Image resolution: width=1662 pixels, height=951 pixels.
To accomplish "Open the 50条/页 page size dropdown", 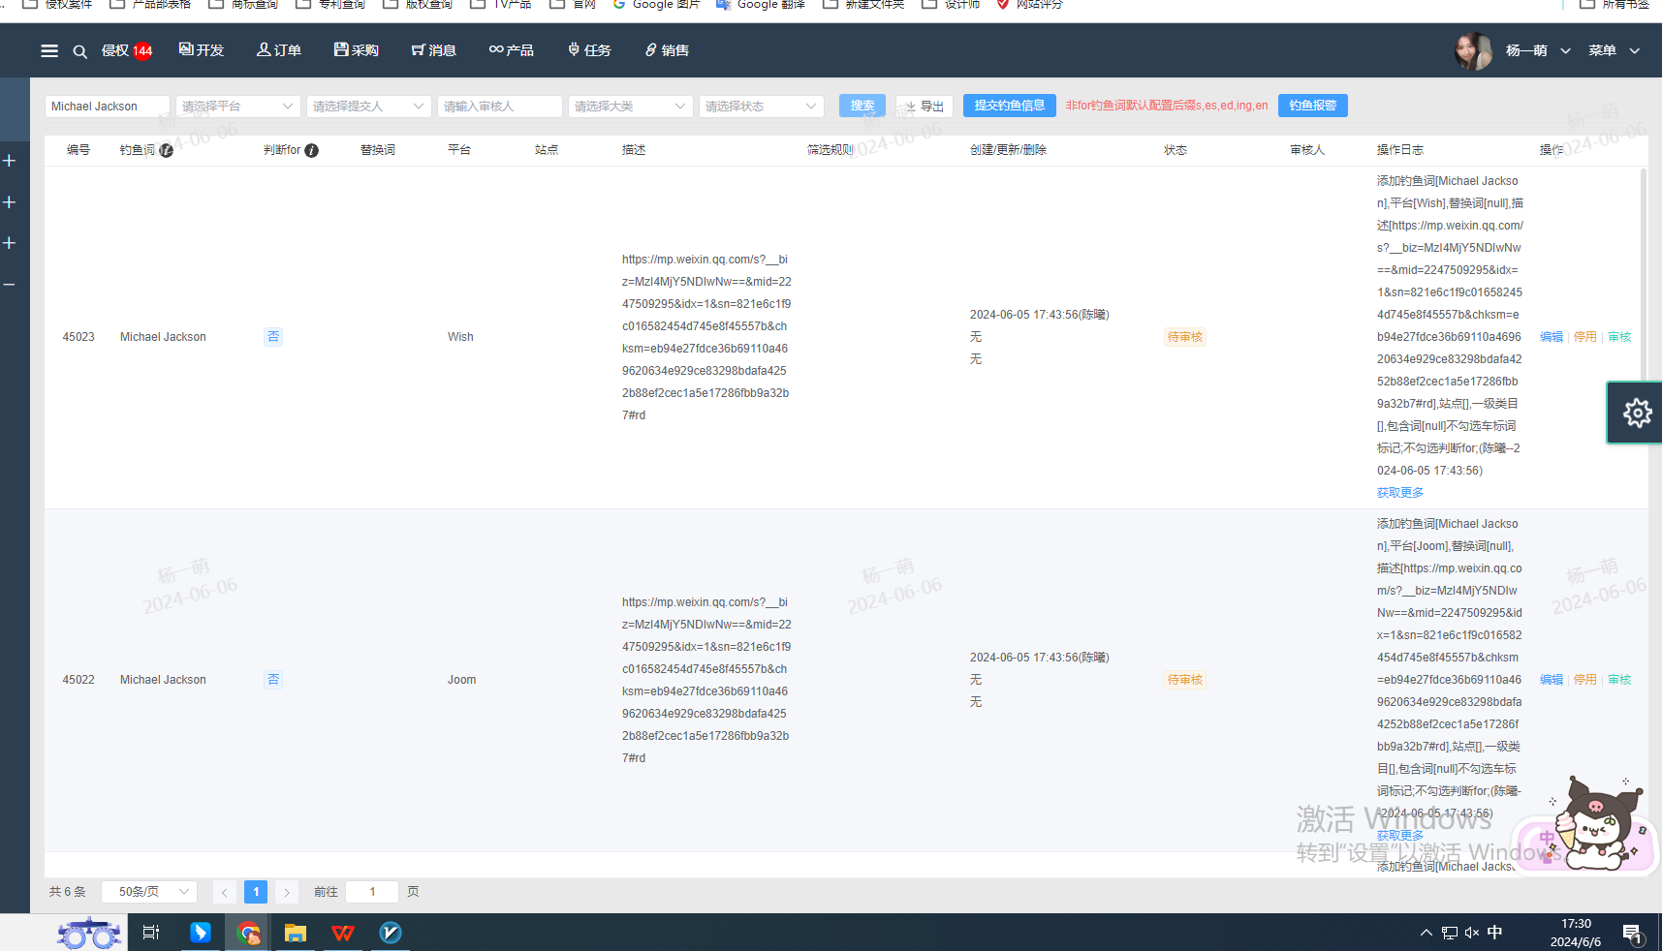I will tap(150, 892).
